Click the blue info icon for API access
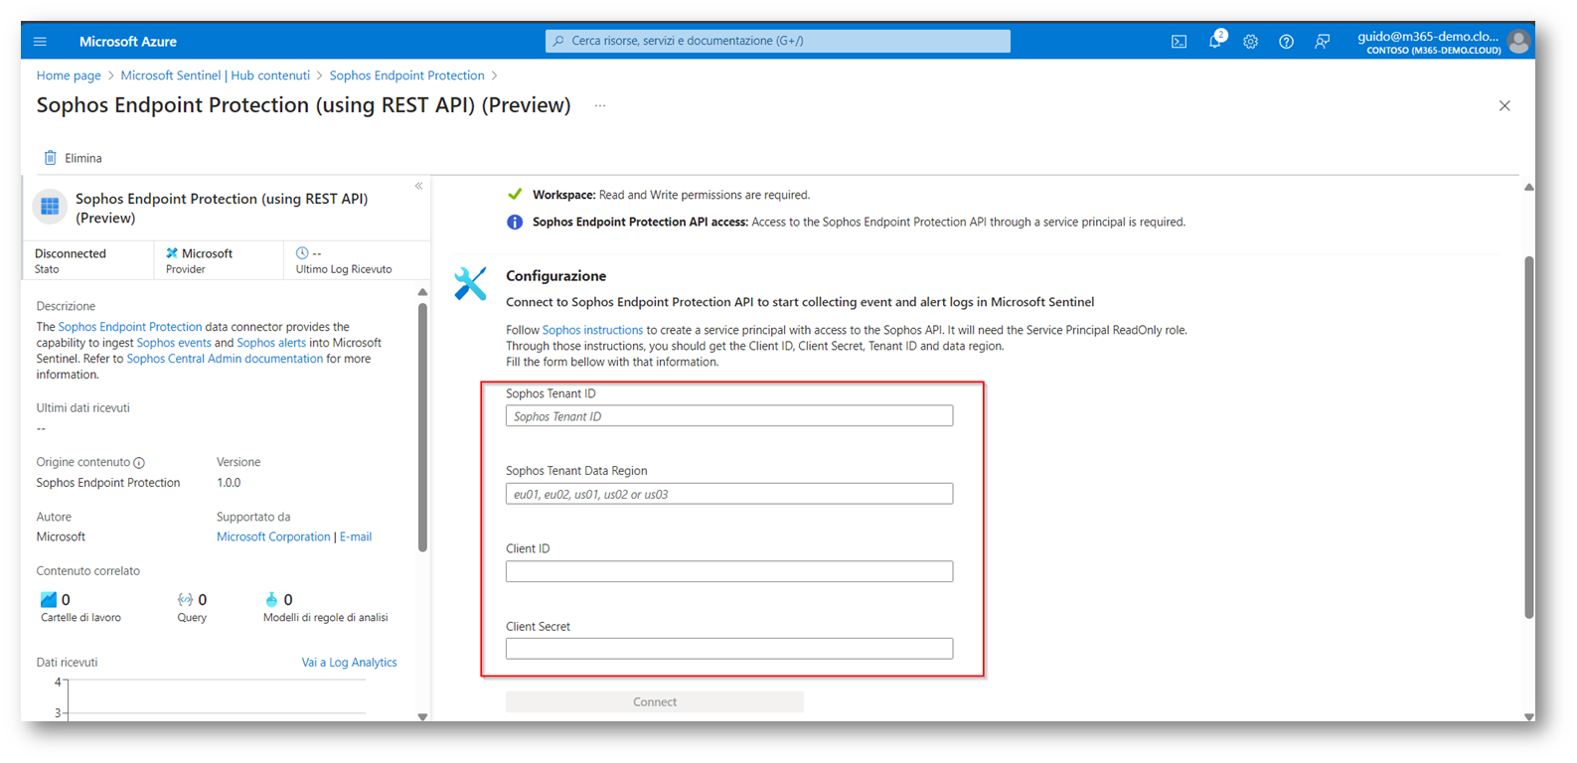The width and height of the screenshot is (1577, 763). 515,223
